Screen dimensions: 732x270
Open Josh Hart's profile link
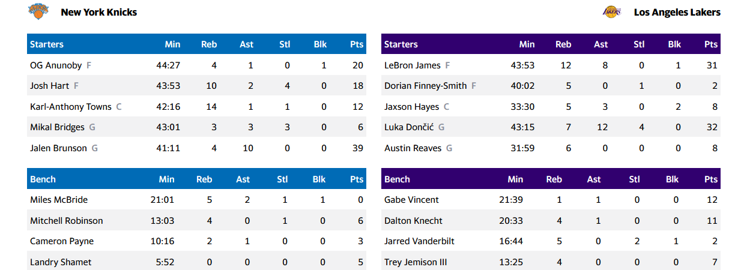coord(49,86)
